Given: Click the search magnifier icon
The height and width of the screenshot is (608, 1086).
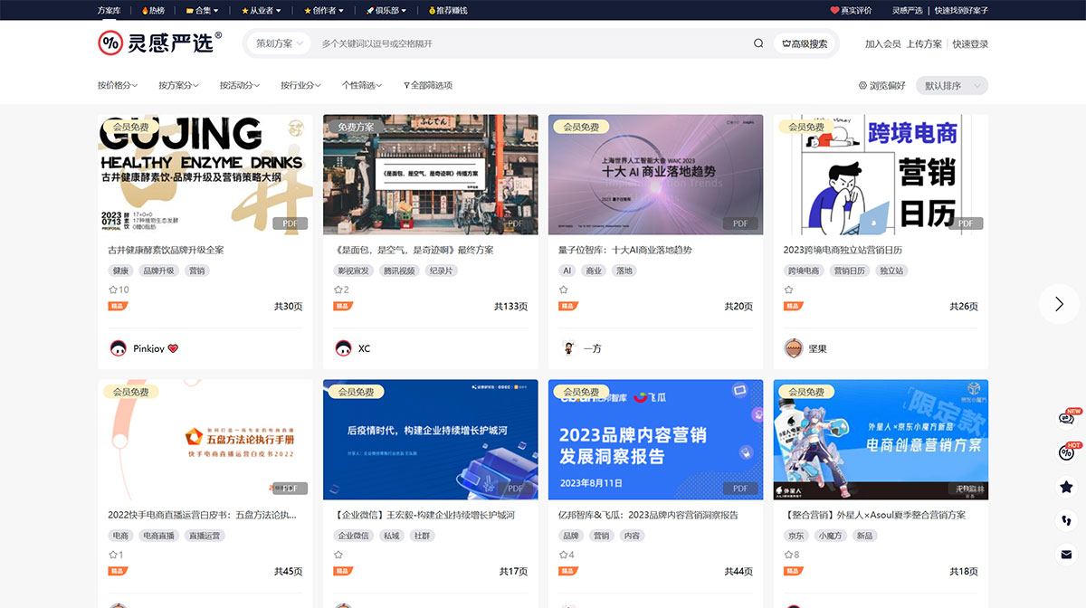Looking at the screenshot, I should 758,43.
